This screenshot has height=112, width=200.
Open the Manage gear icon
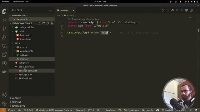click(4, 104)
